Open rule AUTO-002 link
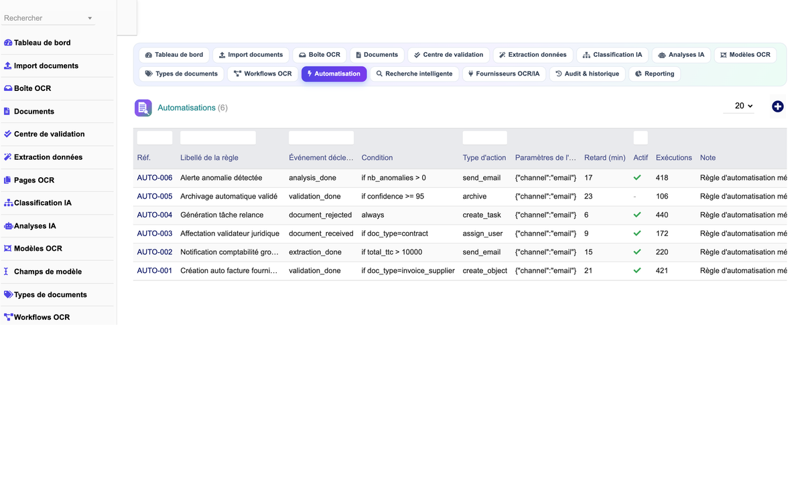Screen dimensions: 804x497 155,252
